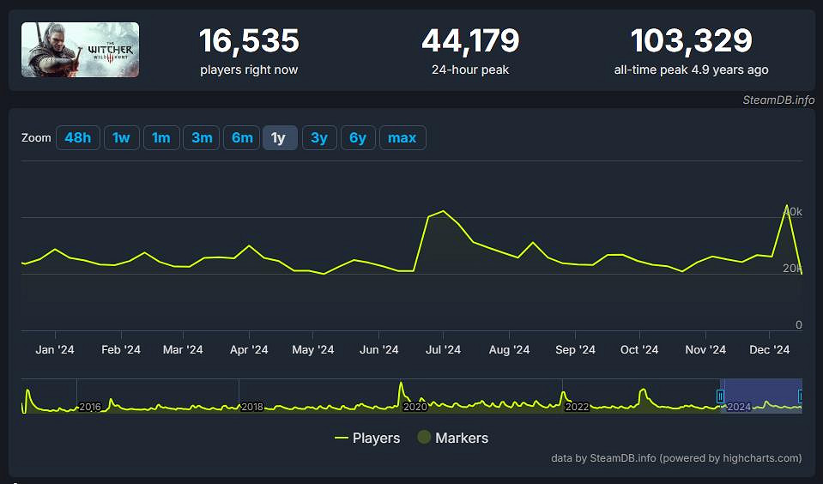Show the max time range
823x484 pixels.
coord(402,137)
